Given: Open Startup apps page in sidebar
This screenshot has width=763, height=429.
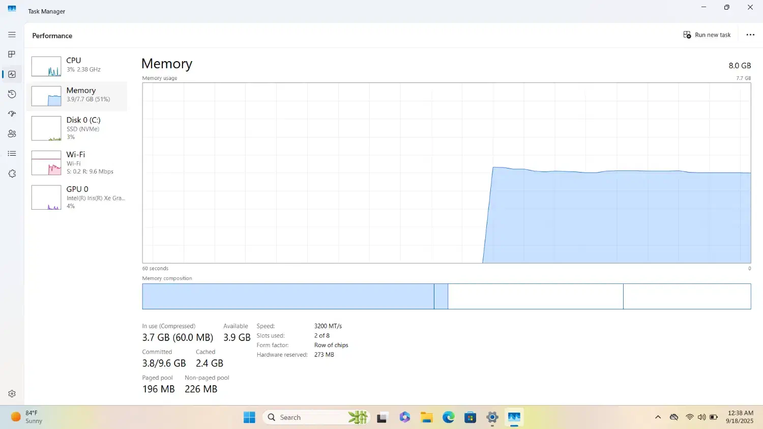Looking at the screenshot, I should click(x=12, y=114).
